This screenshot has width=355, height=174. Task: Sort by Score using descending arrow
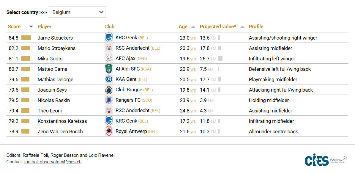coord(31,27)
